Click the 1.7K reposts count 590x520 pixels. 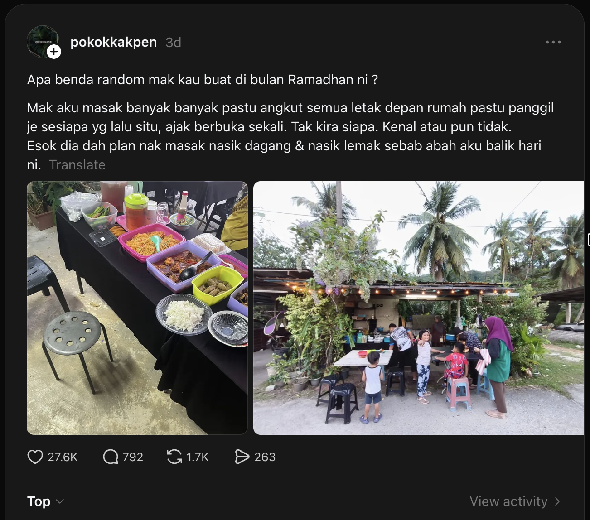[198, 457]
